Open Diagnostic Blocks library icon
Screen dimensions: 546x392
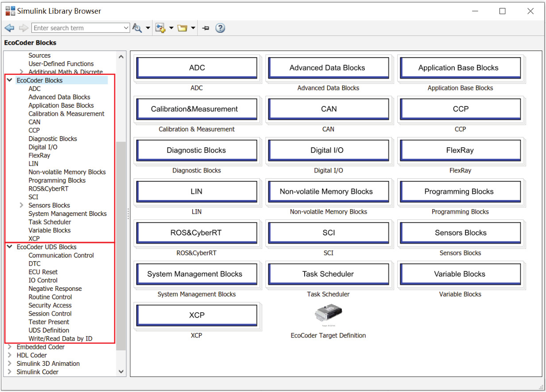click(197, 150)
